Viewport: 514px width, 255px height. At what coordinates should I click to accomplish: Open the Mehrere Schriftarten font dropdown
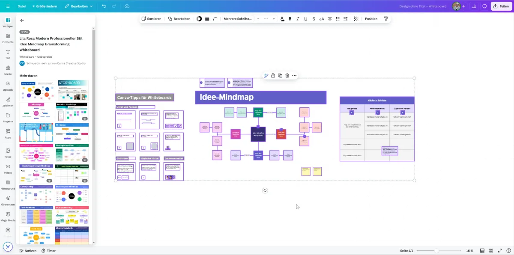[238, 19]
